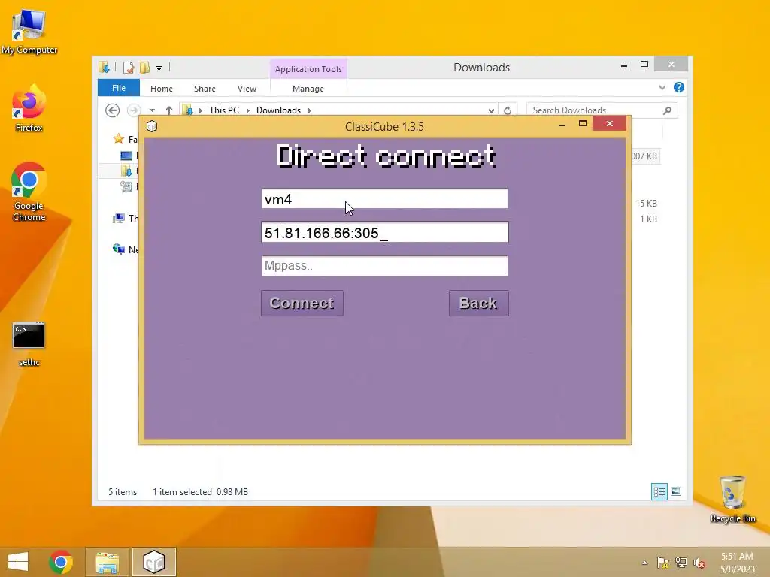
Task: Close the ClassiCube window
Action: coord(609,124)
